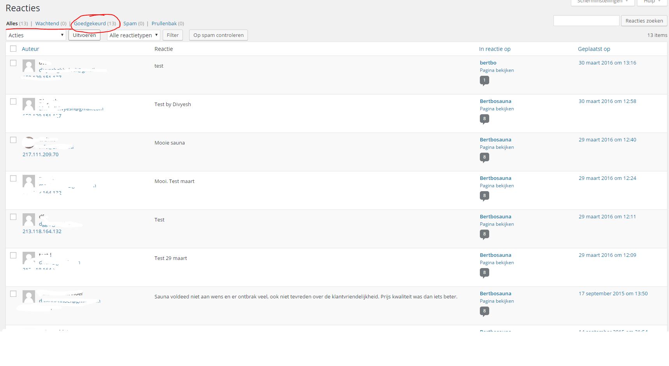Select checkbox for 'Mooi. Test maart' comment
669x366 pixels.
point(13,178)
